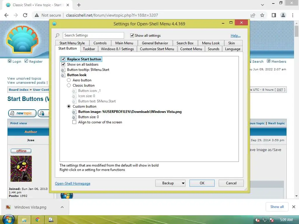Image resolution: width=299 pixels, height=224 pixels.
Task: Open the Open-Shell Homepage link
Action: tap(73, 183)
